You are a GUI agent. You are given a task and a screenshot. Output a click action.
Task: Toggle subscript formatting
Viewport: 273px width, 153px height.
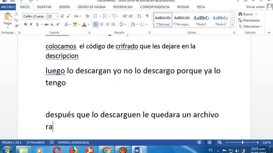point(52,25)
